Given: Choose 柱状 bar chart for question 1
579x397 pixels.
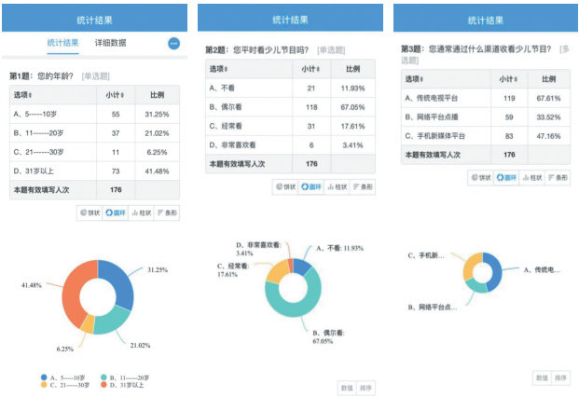Looking at the screenshot, I should (140, 212).
